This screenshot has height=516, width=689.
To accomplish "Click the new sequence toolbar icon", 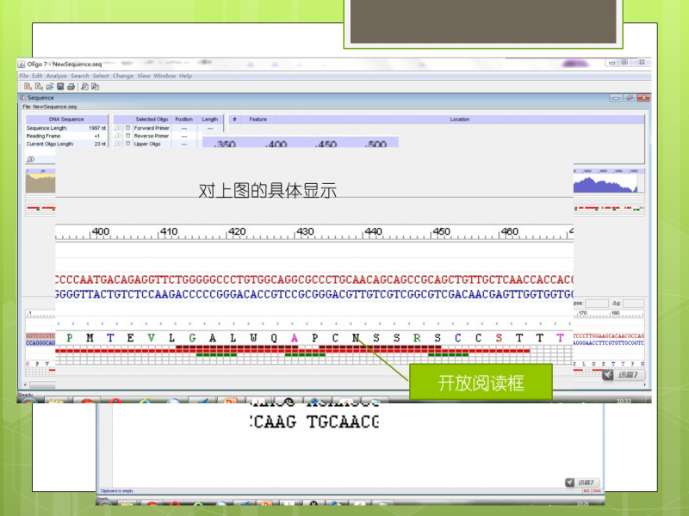I will tap(28, 87).
